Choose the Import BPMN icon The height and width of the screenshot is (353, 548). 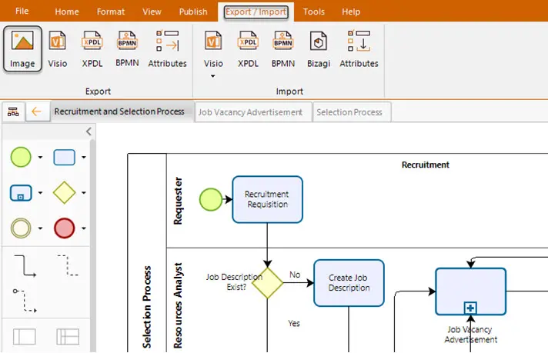(x=283, y=49)
